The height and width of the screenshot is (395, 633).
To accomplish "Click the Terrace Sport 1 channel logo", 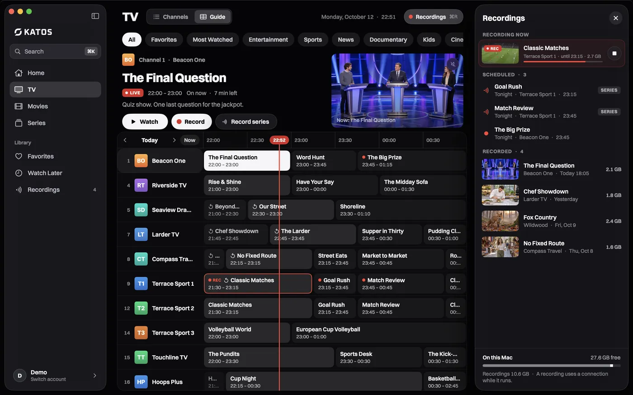I will [141, 284].
